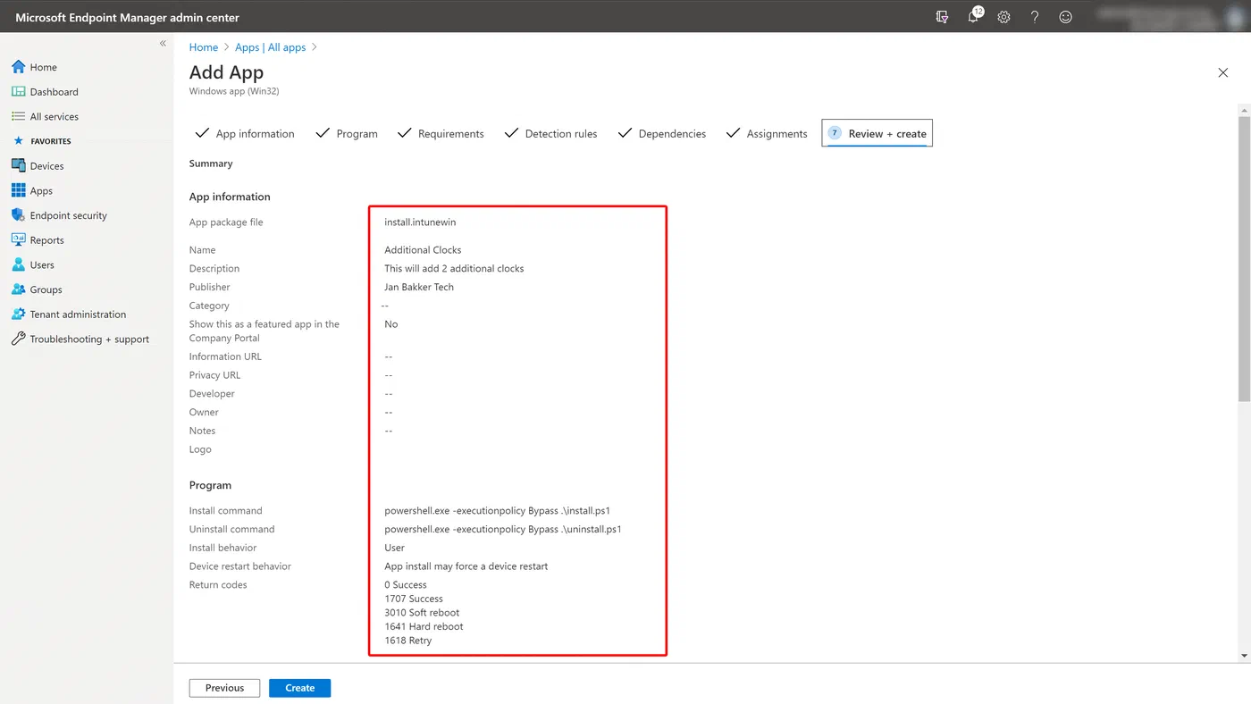1251x704 pixels.
Task: Open the Tenant administration icon
Action: [x=18, y=314]
